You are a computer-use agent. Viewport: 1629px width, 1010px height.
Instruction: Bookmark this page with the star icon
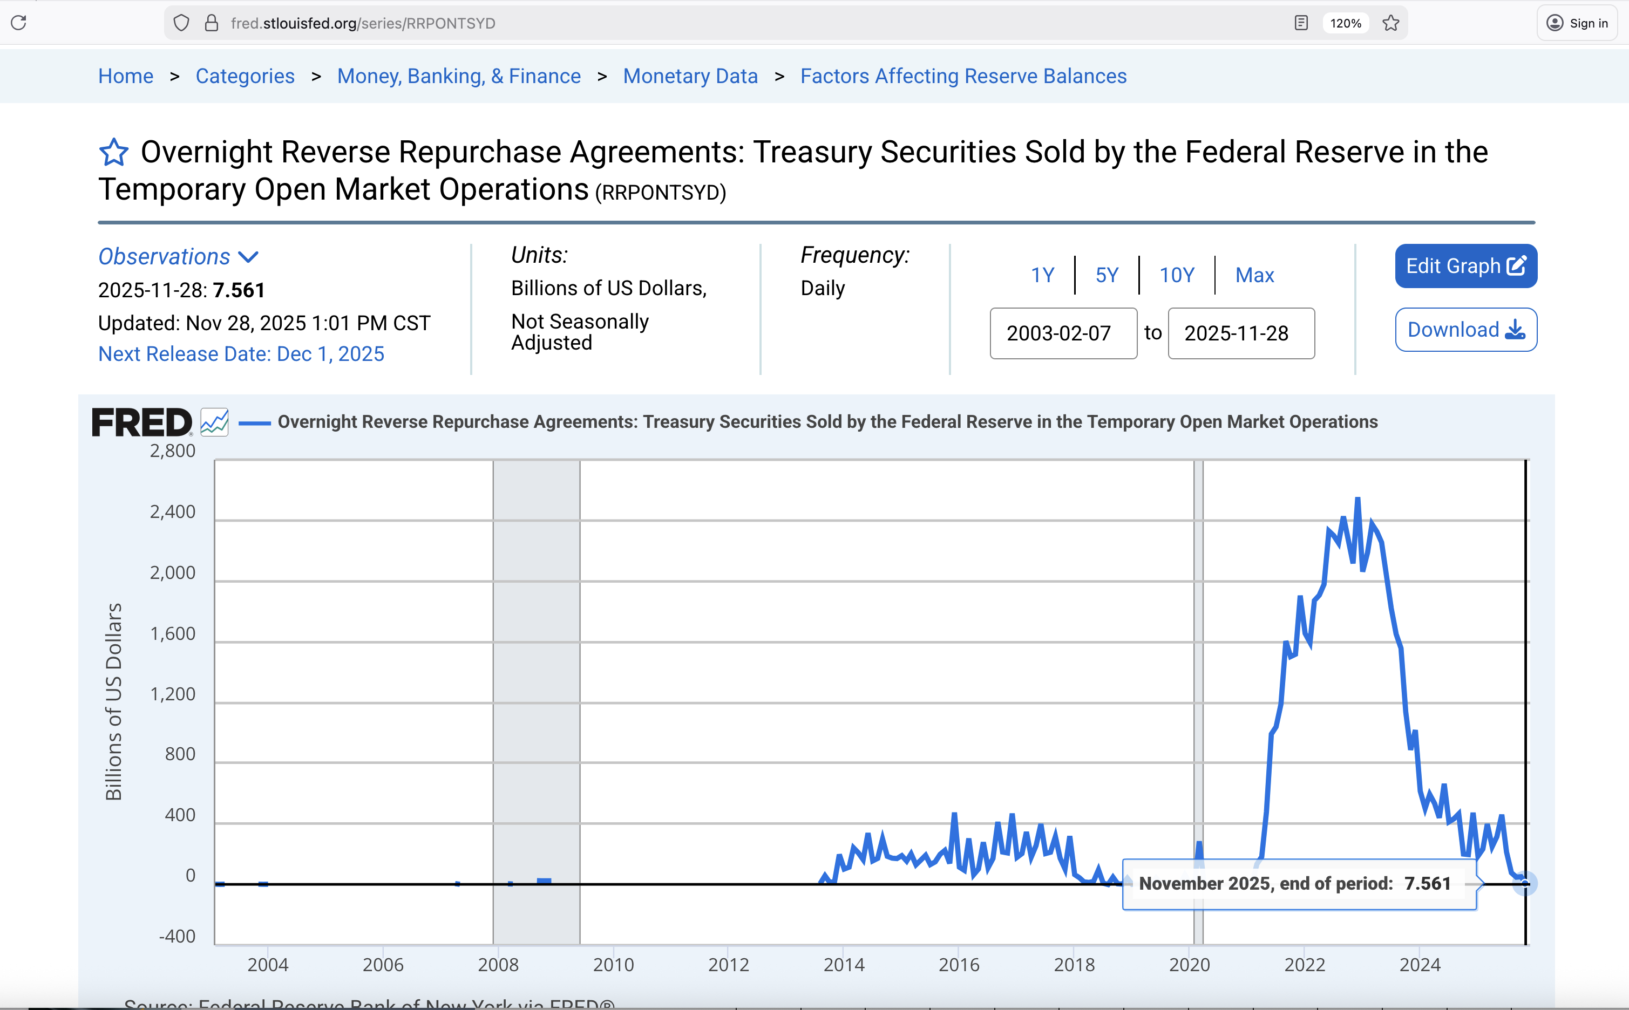coord(1390,23)
